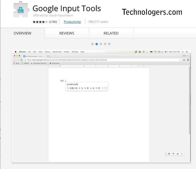Choose candidate 4 in the suggestion popup
The width and height of the screenshot is (196, 169).
coord(92,88)
